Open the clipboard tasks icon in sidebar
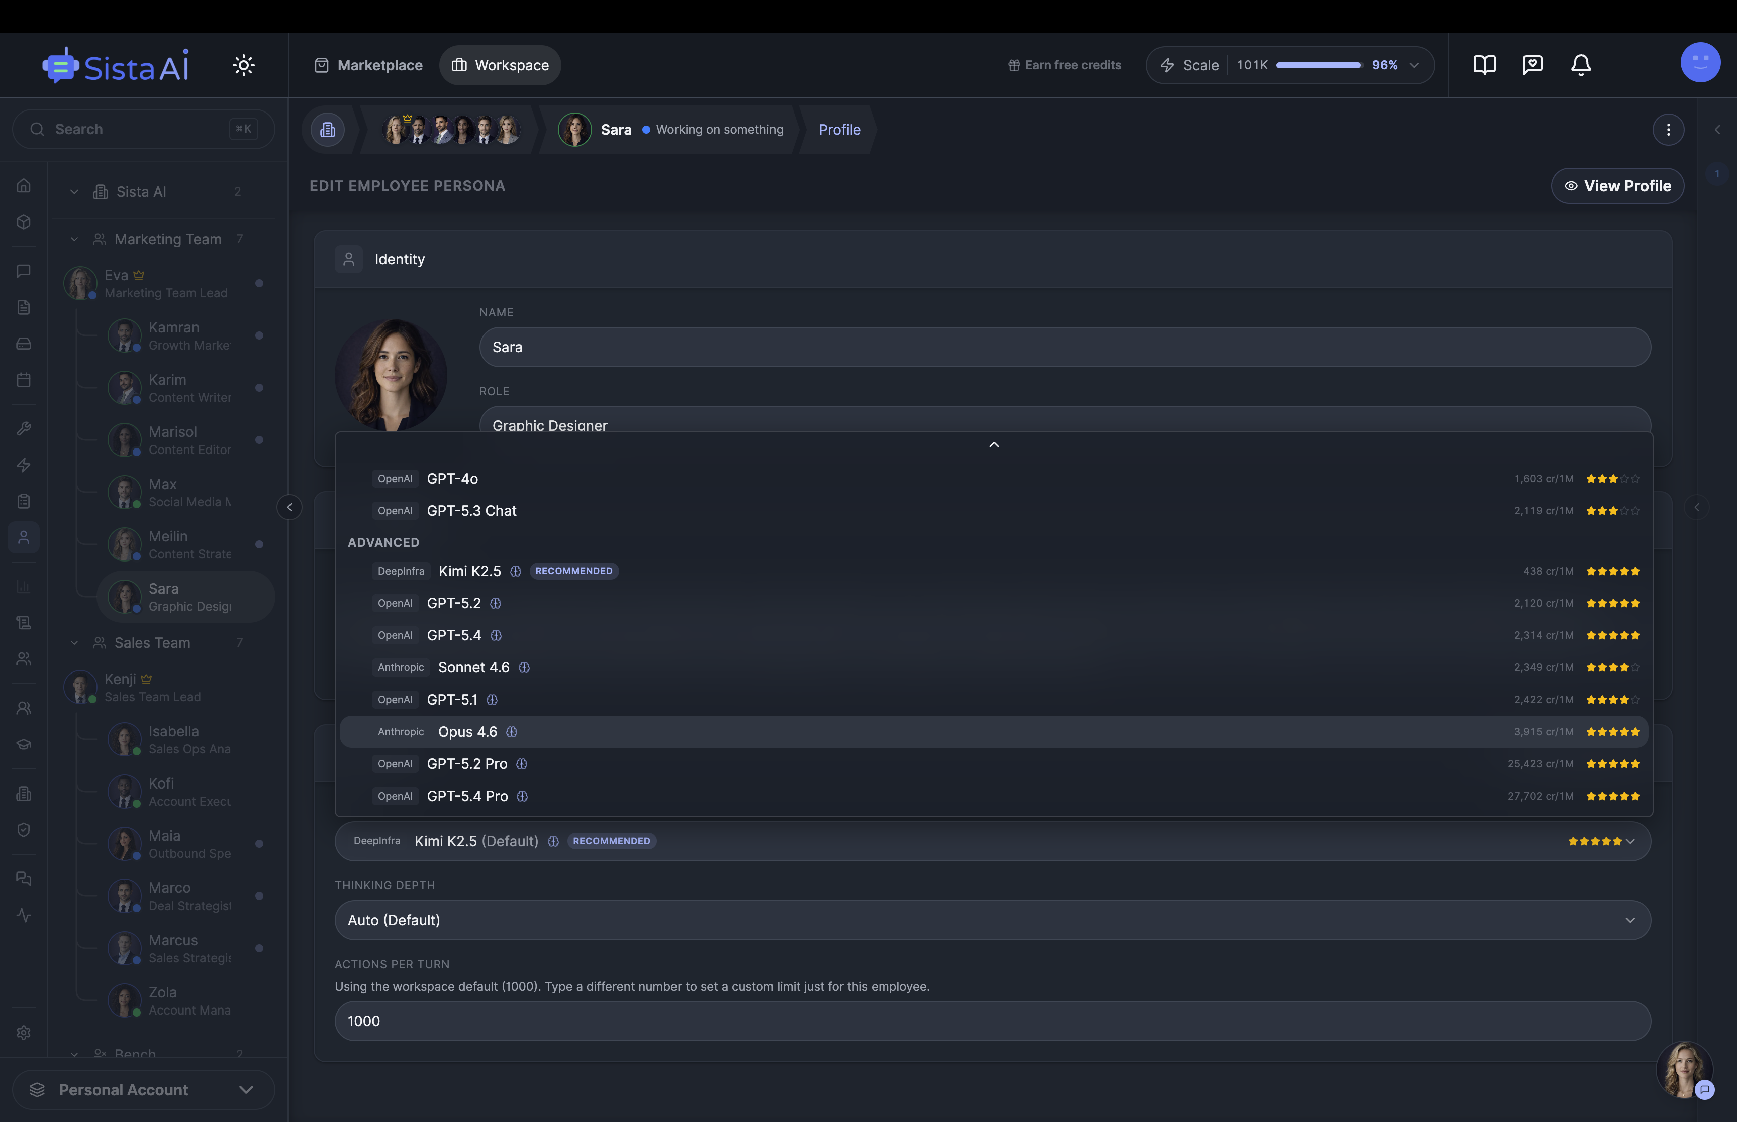The image size is (1737, 1122). (x=23, y=501)
